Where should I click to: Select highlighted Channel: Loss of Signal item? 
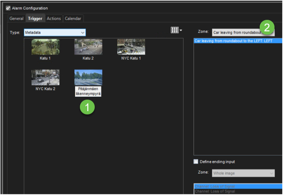[x=215, y=187]
